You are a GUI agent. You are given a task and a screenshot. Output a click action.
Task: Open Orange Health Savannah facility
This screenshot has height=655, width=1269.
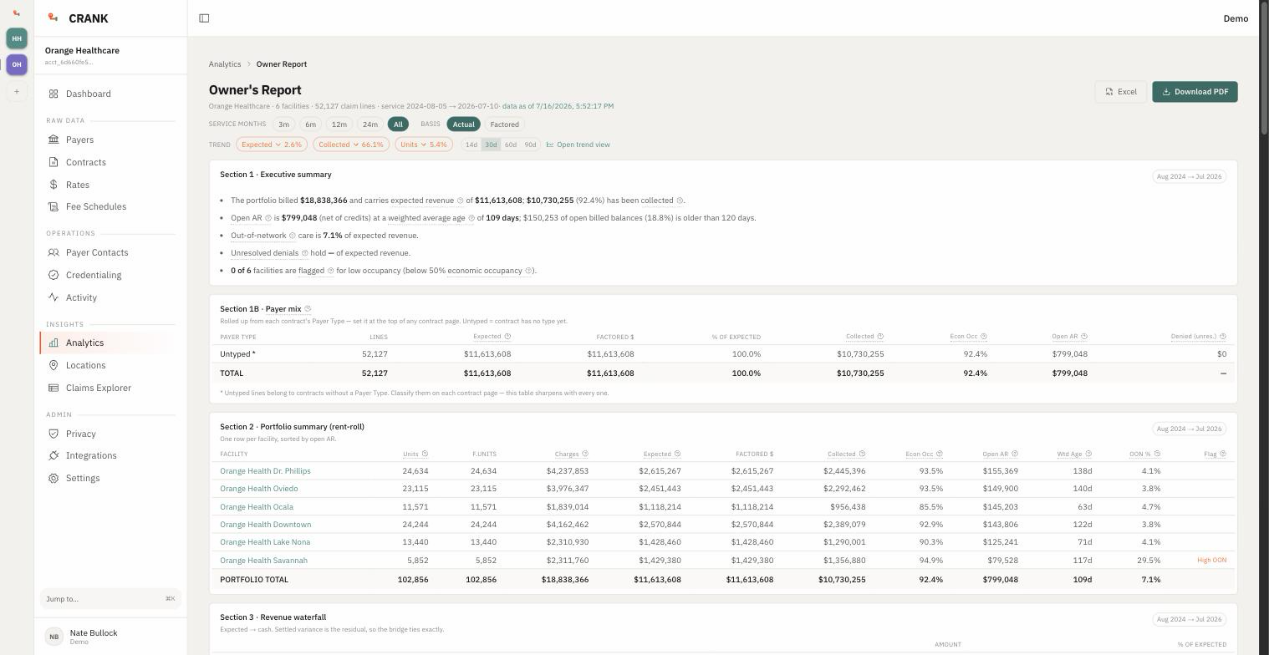264,561
